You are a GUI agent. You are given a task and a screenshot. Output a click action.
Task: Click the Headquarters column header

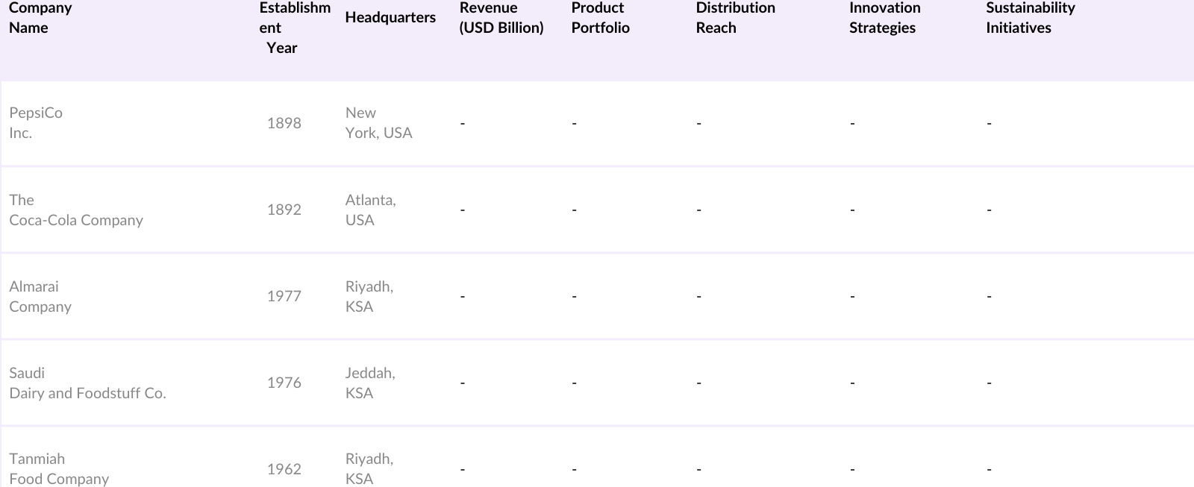click(x=390, y=18)
